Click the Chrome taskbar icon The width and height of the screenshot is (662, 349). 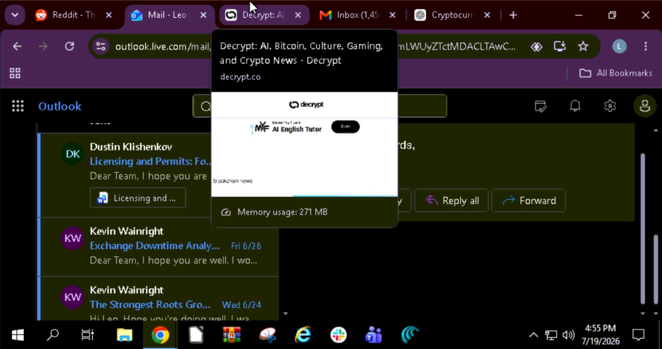click(x=160, y=335)
